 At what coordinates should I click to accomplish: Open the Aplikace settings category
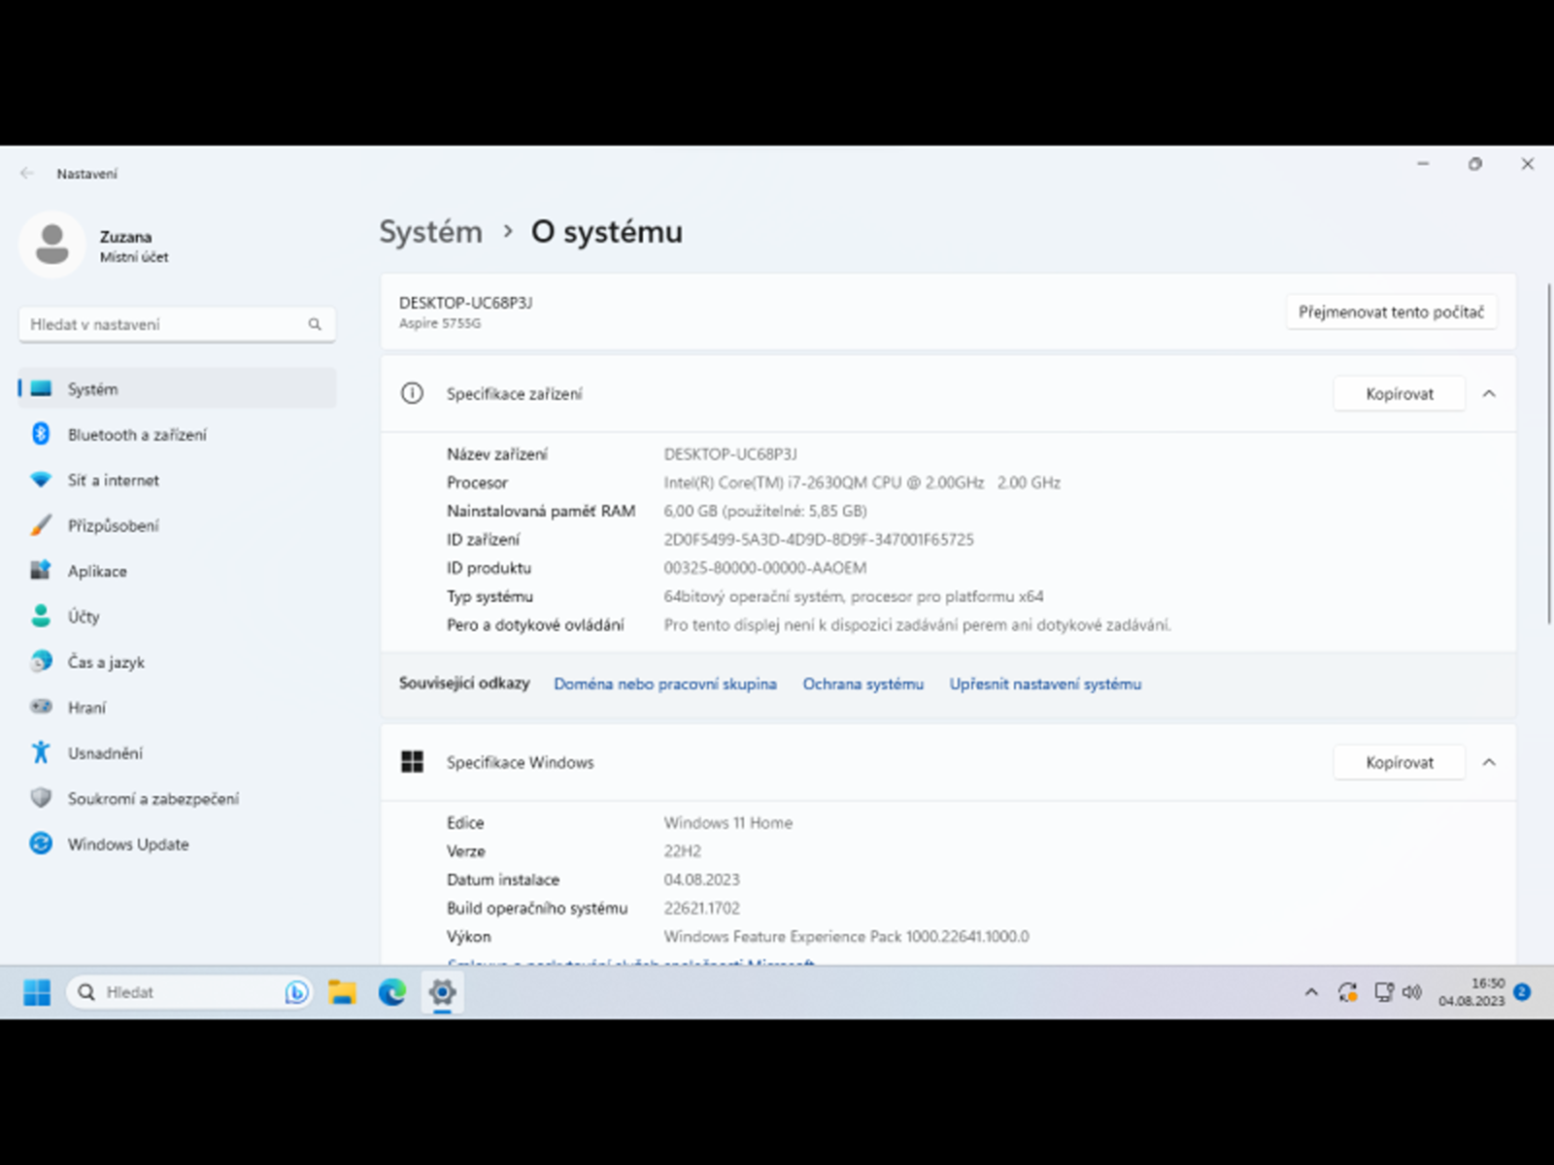click(97, 572)
